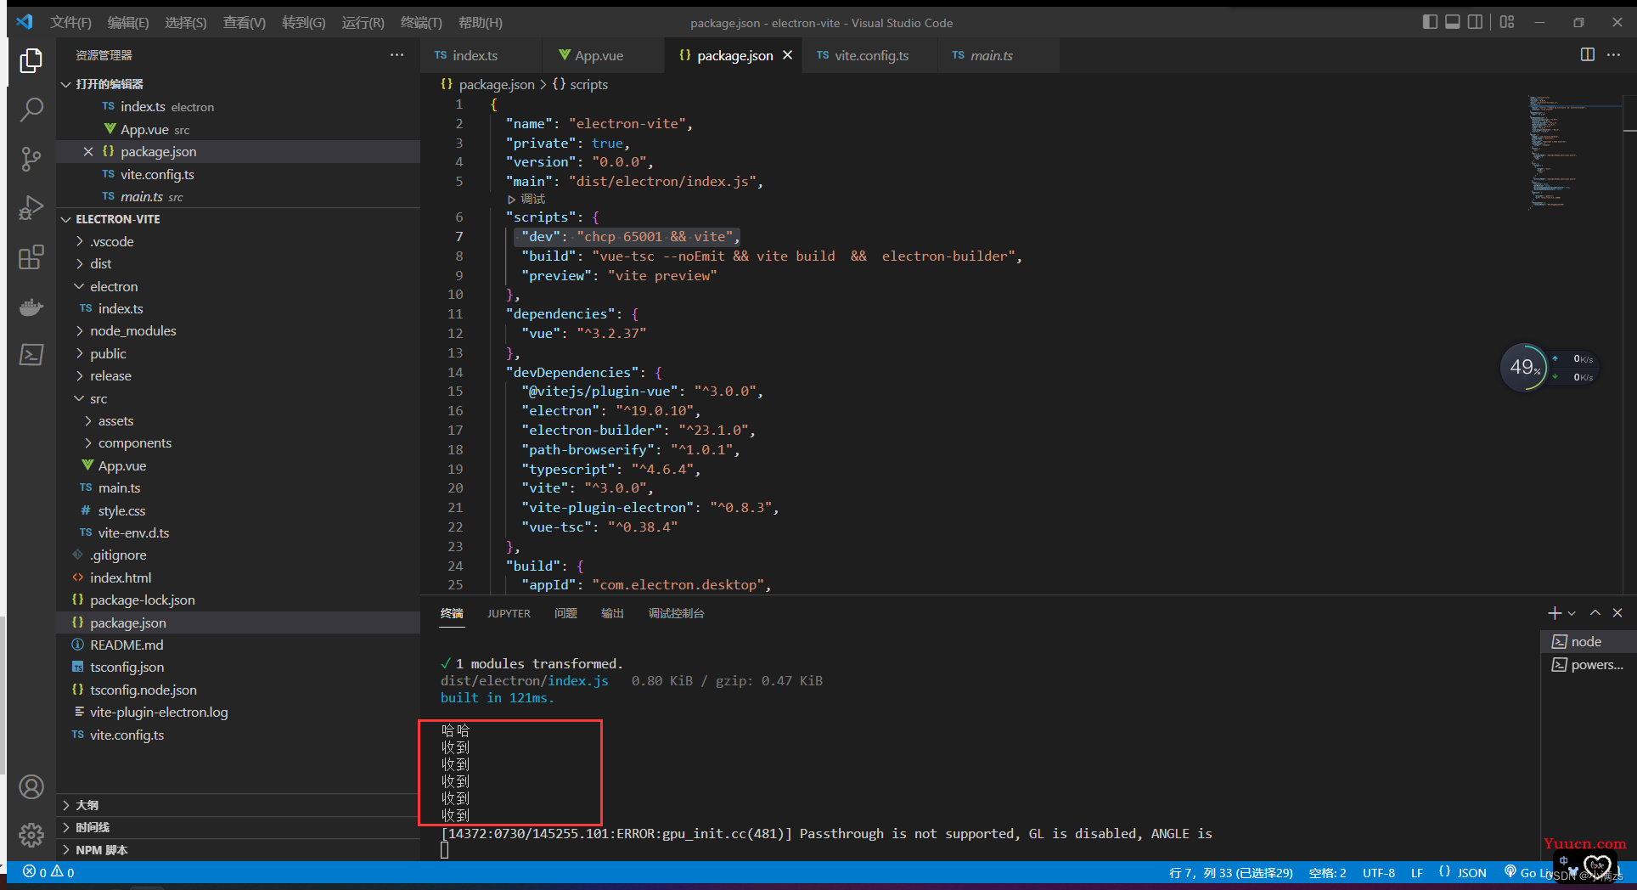Viewport: 1637px width, 890px height.
Task: Split the editor to the right
Action: pyautogui.click(x=1588, y=54)
